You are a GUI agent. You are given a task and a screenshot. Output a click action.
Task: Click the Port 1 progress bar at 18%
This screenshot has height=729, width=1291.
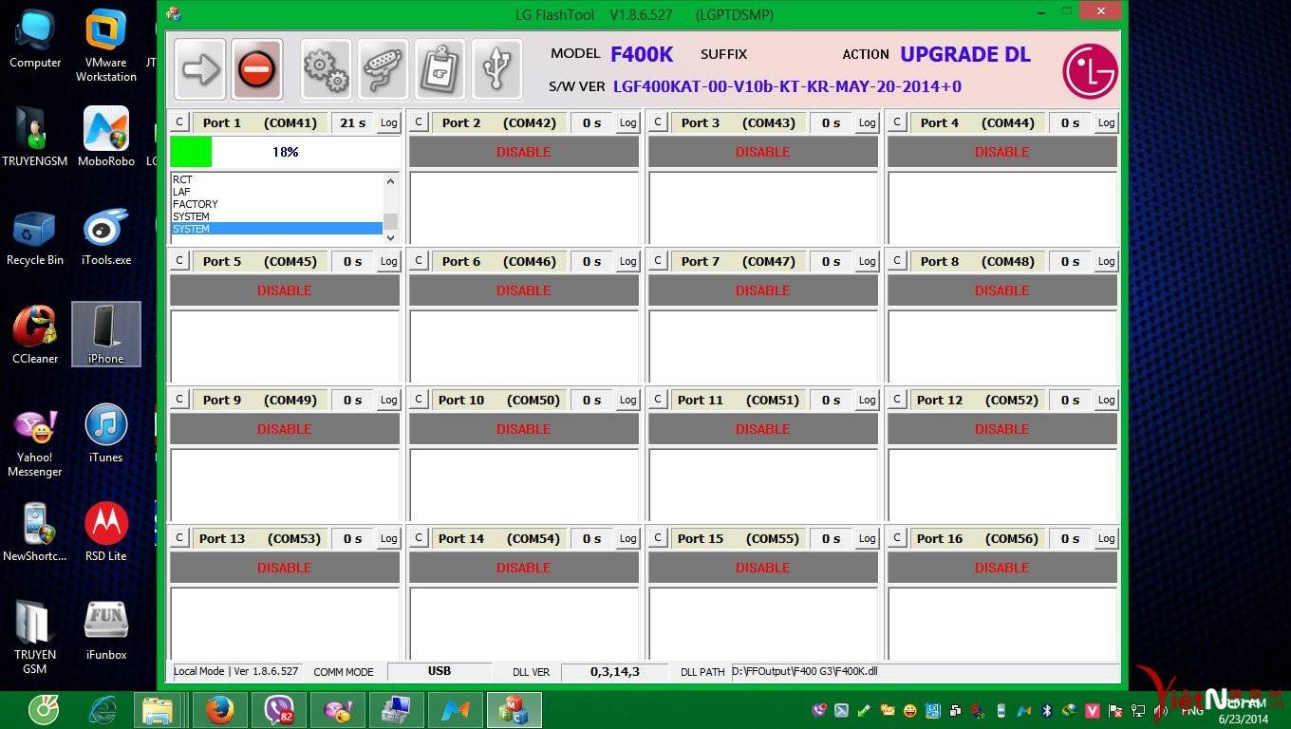click(285, 152)
